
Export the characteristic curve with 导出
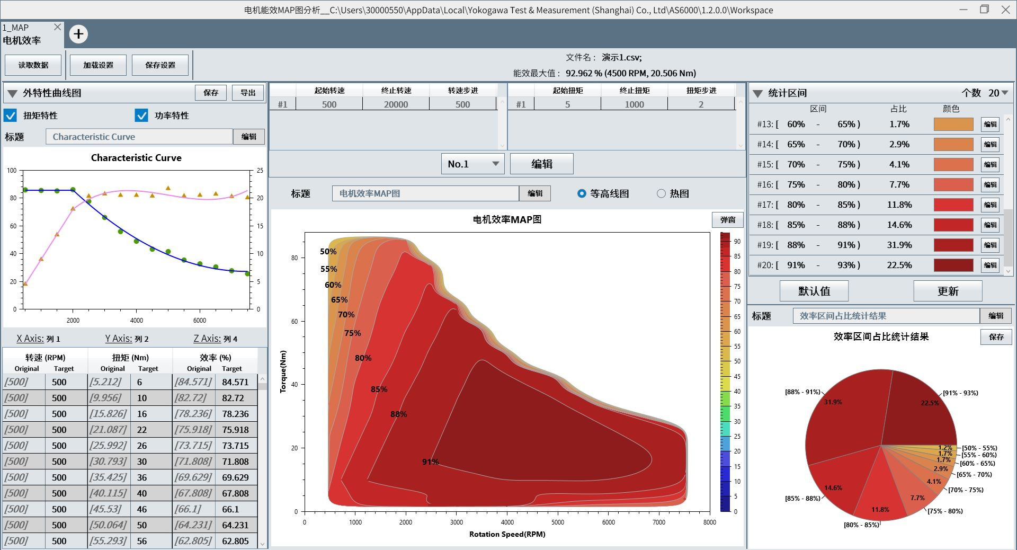[248, 93]
